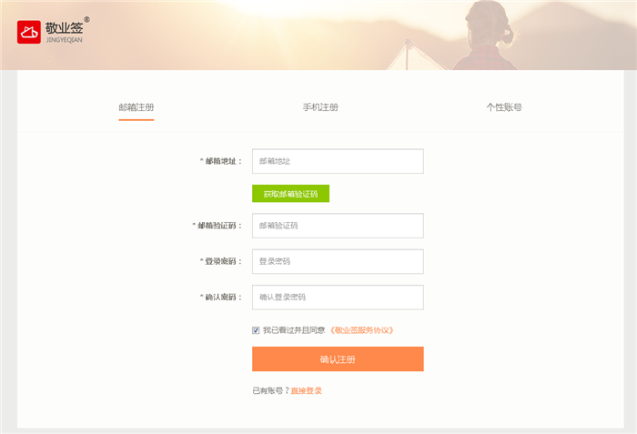
Task: Click the red Jingyeqian cloud logo icon
Action: pos(30,32)
